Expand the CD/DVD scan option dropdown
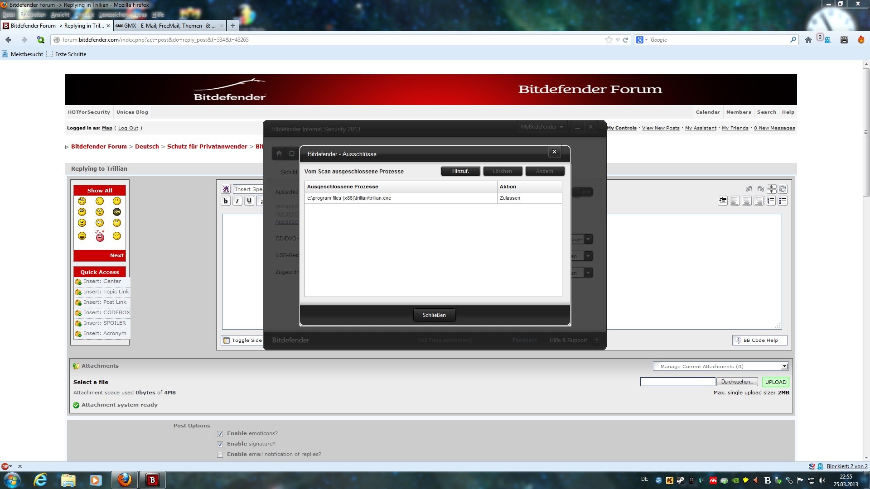The height and width of the screenshot is (489, 870). click(x=588, y=240)
